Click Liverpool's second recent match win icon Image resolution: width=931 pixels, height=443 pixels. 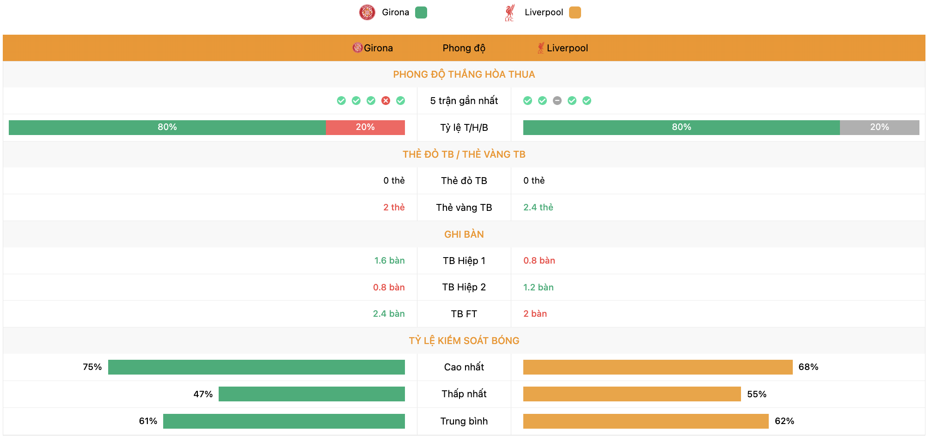(542, 101)
